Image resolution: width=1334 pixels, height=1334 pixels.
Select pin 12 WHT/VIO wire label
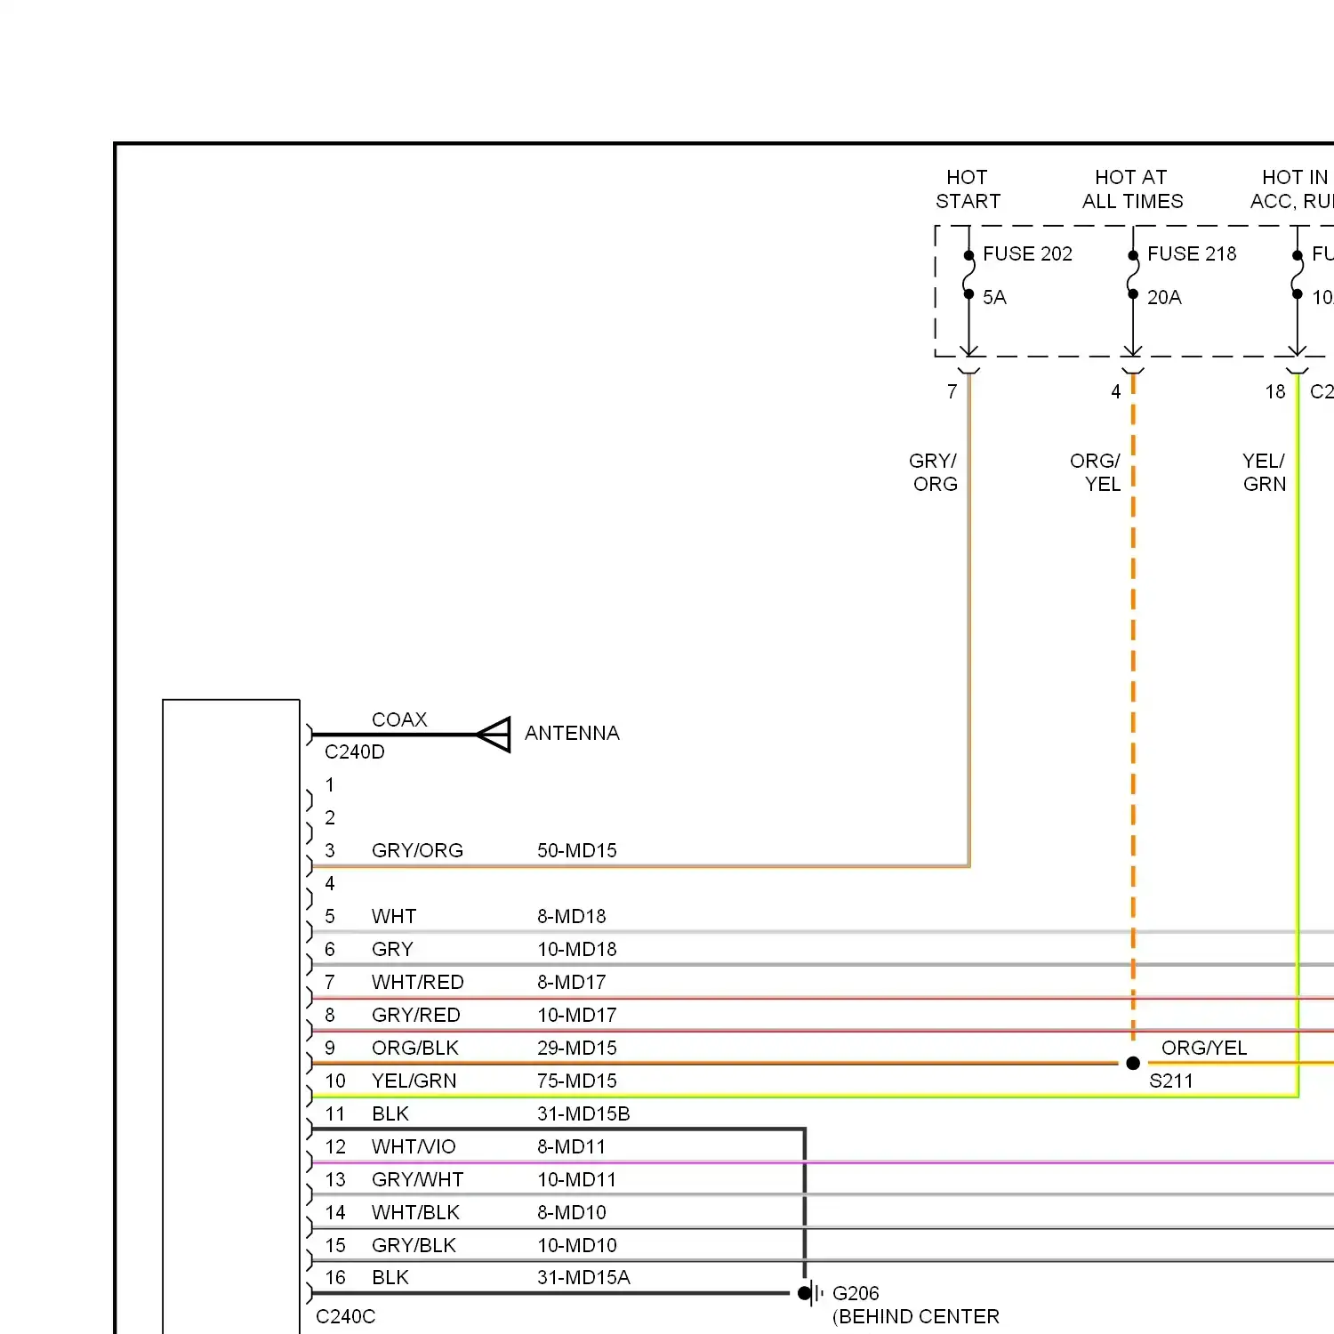point(414,1146)
